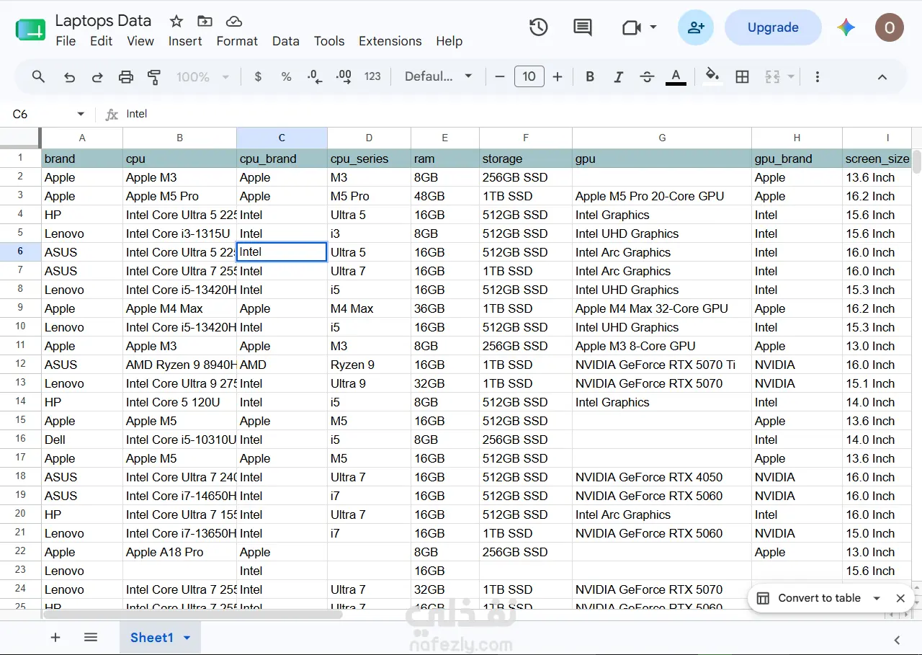This screenshot has height=655, width=922.
Task: Decrease decimal places
Action: 315,76
